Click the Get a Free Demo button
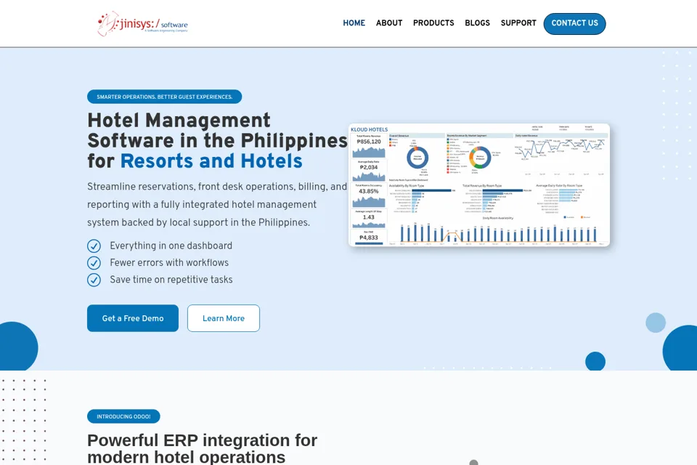 tap(133, 318)
